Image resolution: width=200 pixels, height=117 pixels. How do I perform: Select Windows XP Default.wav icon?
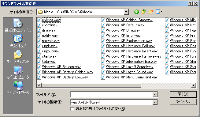(x=103, y=25)
